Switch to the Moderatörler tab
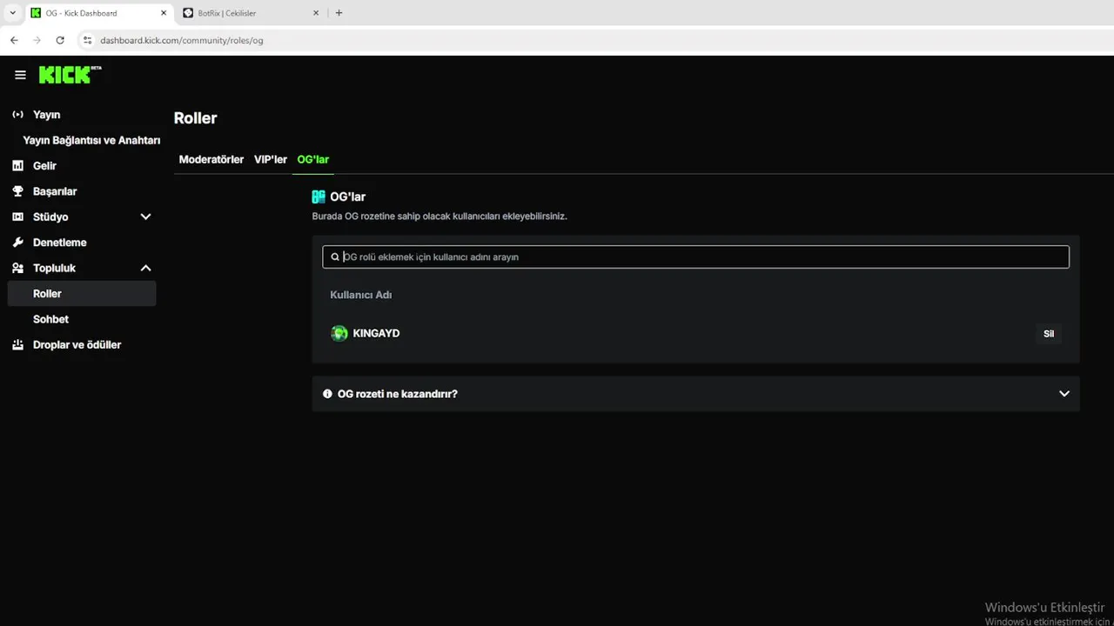 point(211,159)
